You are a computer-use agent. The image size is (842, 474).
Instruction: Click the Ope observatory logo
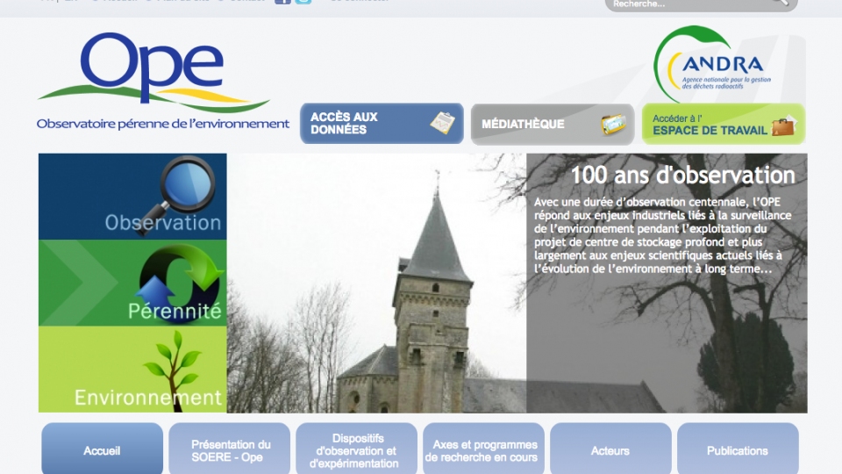point(163,81)
